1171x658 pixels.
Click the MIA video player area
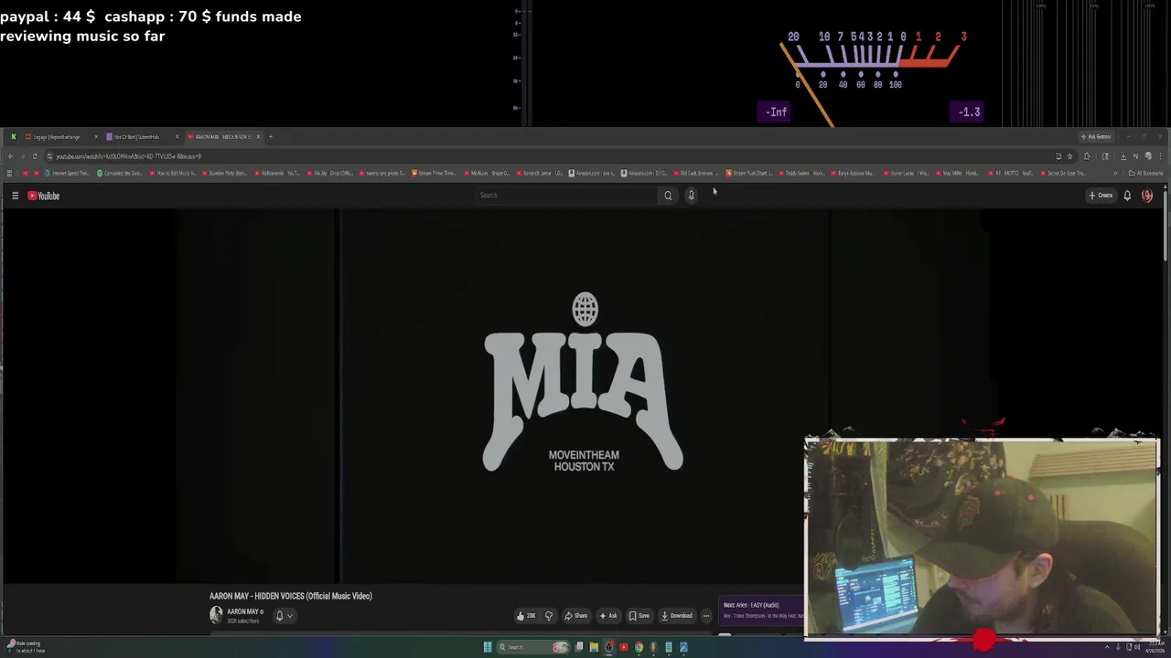584,395
